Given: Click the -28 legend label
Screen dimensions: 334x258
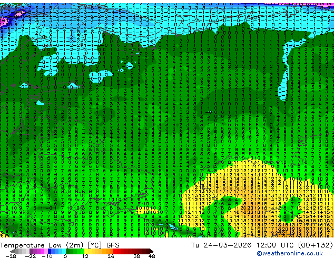Looking at the screenshot, I should 11,256.
